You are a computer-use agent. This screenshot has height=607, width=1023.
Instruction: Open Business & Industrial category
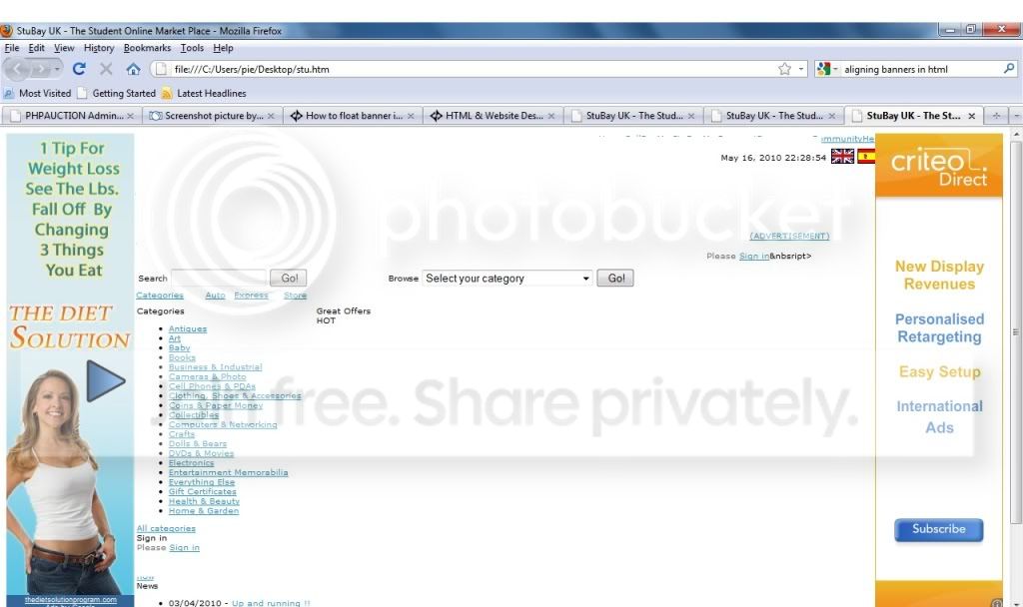click(216, 367)
